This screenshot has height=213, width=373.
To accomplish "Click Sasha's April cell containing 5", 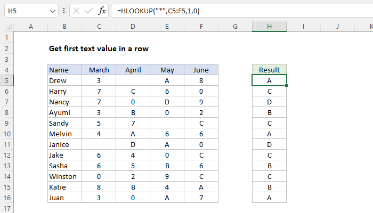I will (133, 166).
